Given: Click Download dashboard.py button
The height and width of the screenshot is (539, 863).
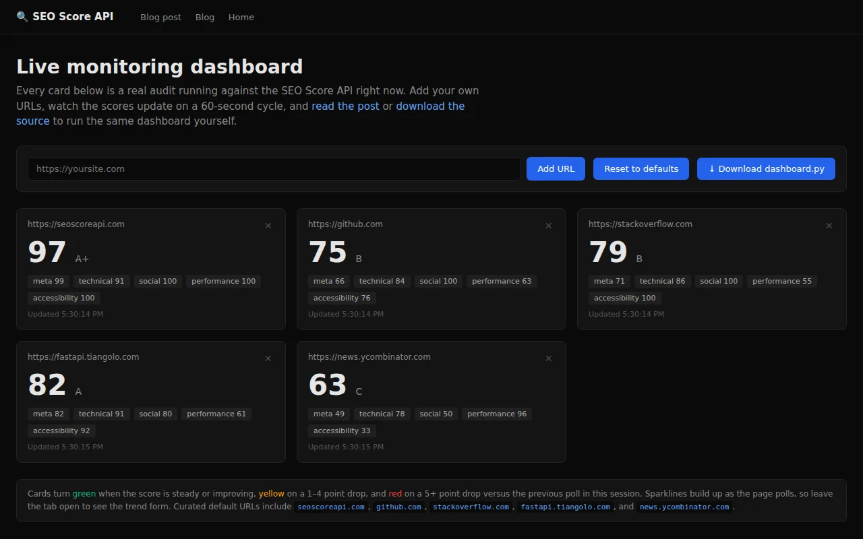Looking at the screenshot, I should (x=766, y=169).
